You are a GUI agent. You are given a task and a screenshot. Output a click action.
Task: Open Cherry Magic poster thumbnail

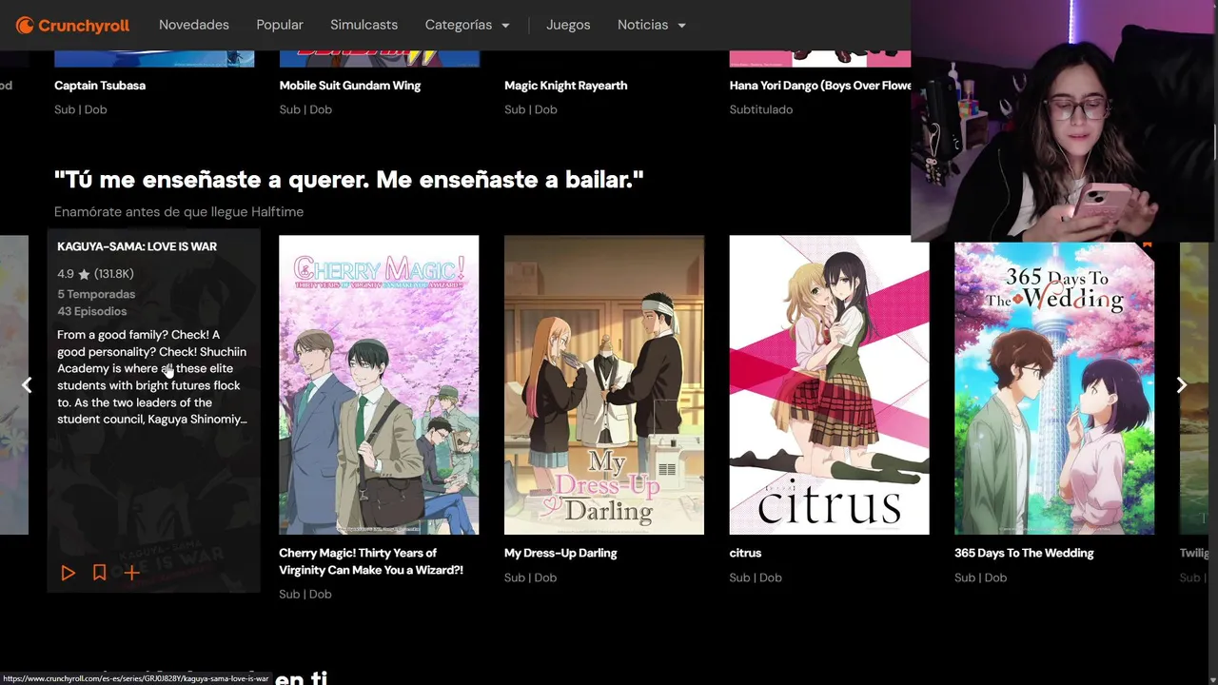[x=379, y=385]
